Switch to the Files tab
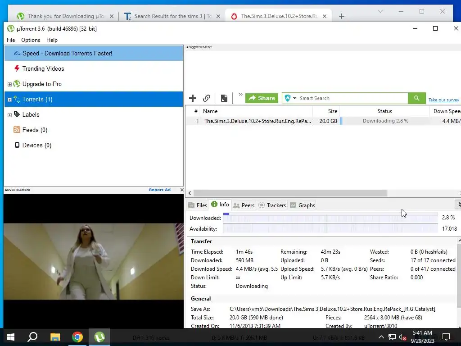461x346 pixels. (198, 205)
